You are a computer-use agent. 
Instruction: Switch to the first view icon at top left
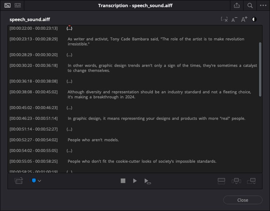coord(7,5)
